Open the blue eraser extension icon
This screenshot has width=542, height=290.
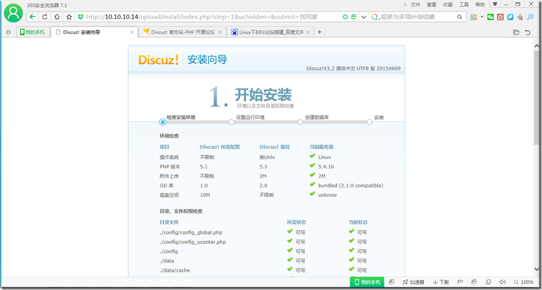tap(510, 16)
